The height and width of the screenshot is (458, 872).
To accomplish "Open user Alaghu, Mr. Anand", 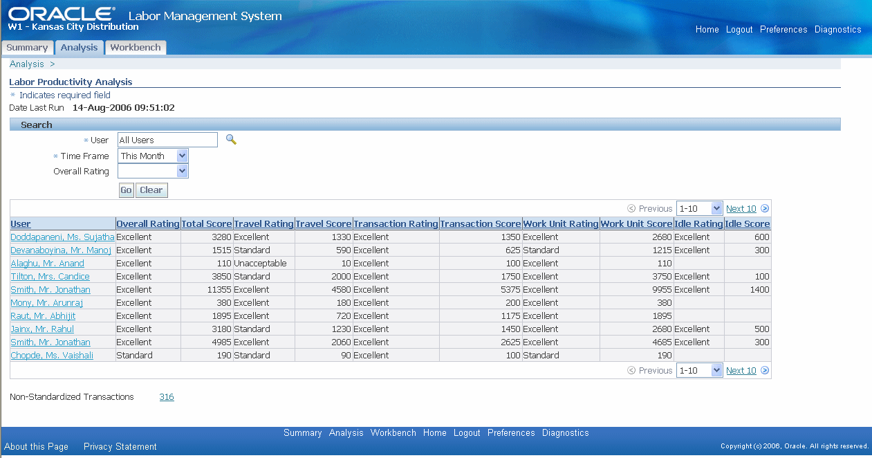I will [47, 264].
